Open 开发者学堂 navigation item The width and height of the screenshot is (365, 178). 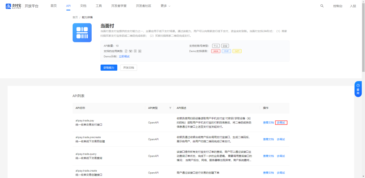coord(119,6)
